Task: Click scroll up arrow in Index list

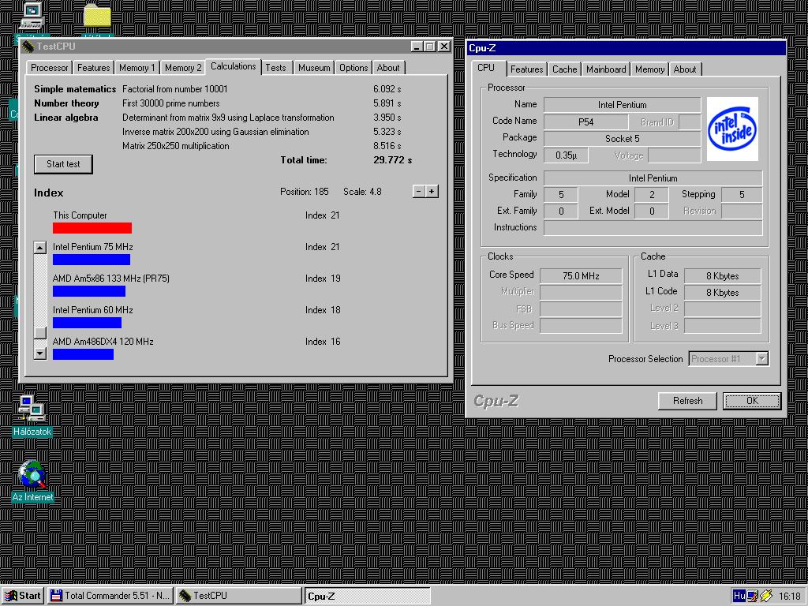Action: pos(40,248)
